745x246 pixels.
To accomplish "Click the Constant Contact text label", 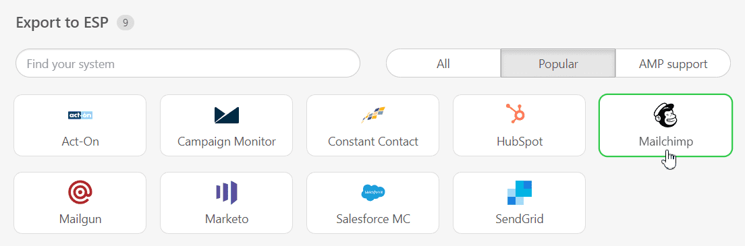I will [373, 142].
